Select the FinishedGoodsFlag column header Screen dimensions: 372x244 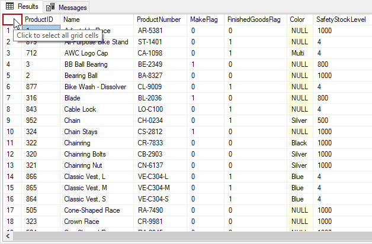tap(256, 19)
